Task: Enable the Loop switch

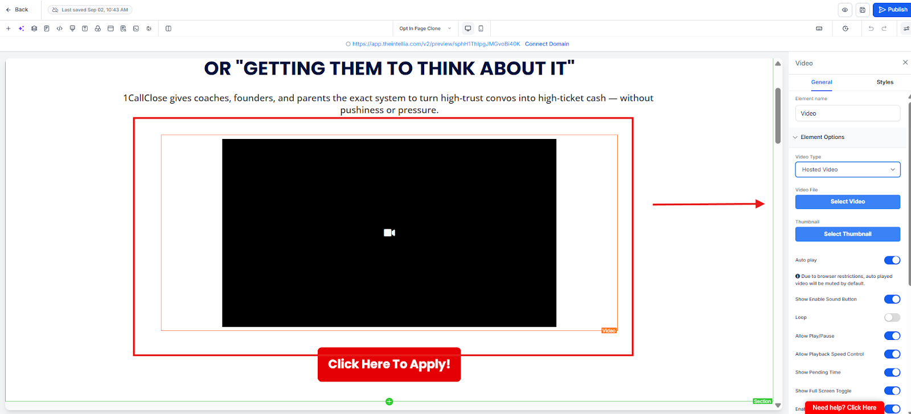Action: pyautogui.click(x=892, y=318)
